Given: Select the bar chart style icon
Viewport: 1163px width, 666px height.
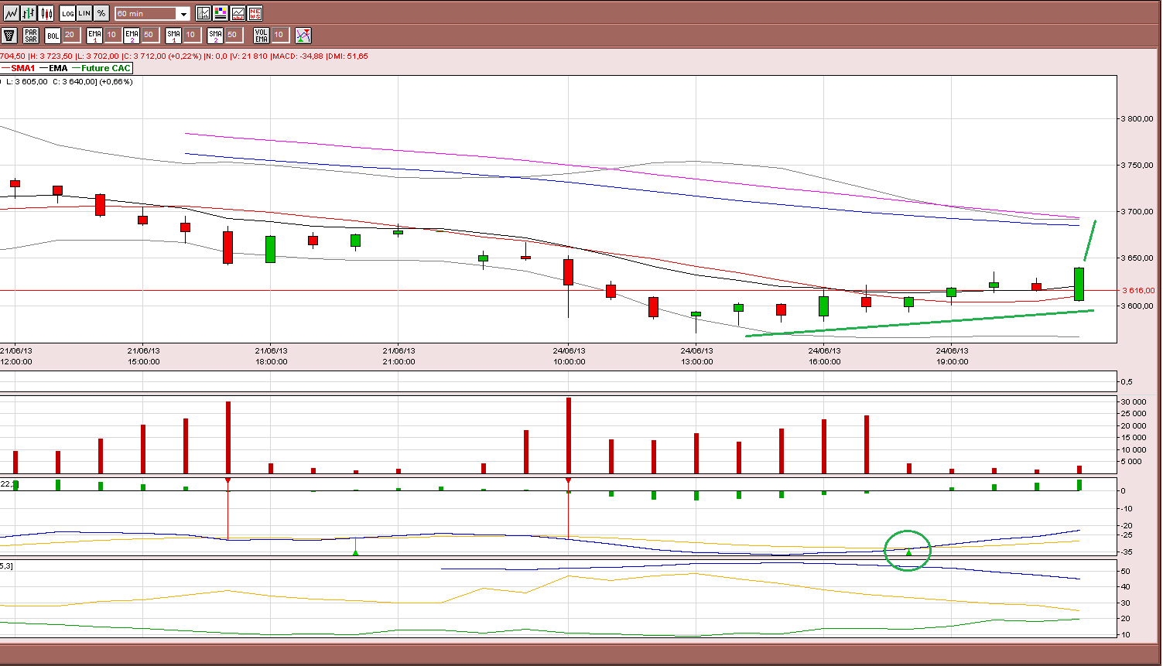Looking at the screenshot, I should (29, 13).
